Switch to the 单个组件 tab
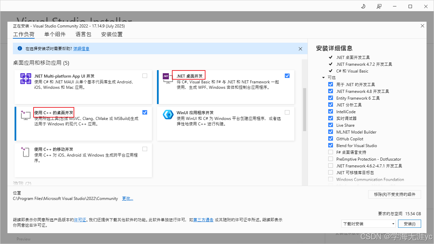This screenshot has width=434, height=244. [55, 34]
